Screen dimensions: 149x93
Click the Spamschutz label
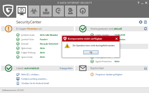coord(27,57)
